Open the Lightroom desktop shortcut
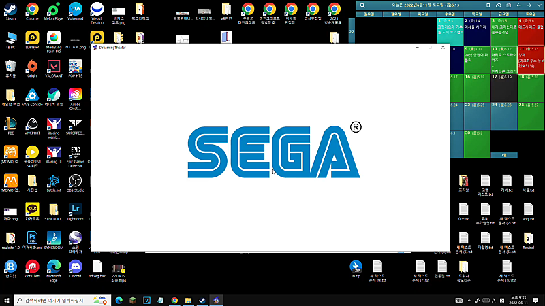This screenshot has height=306, width=545. pos(75,212)
